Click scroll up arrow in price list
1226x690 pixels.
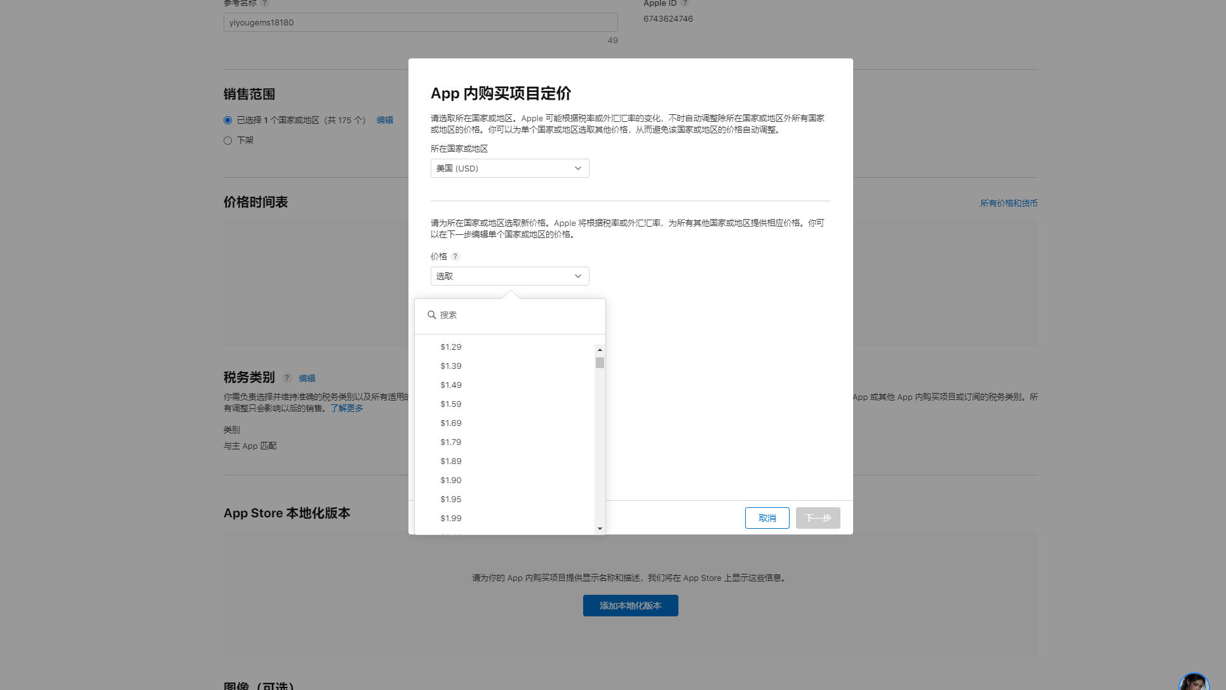[600, 350]
